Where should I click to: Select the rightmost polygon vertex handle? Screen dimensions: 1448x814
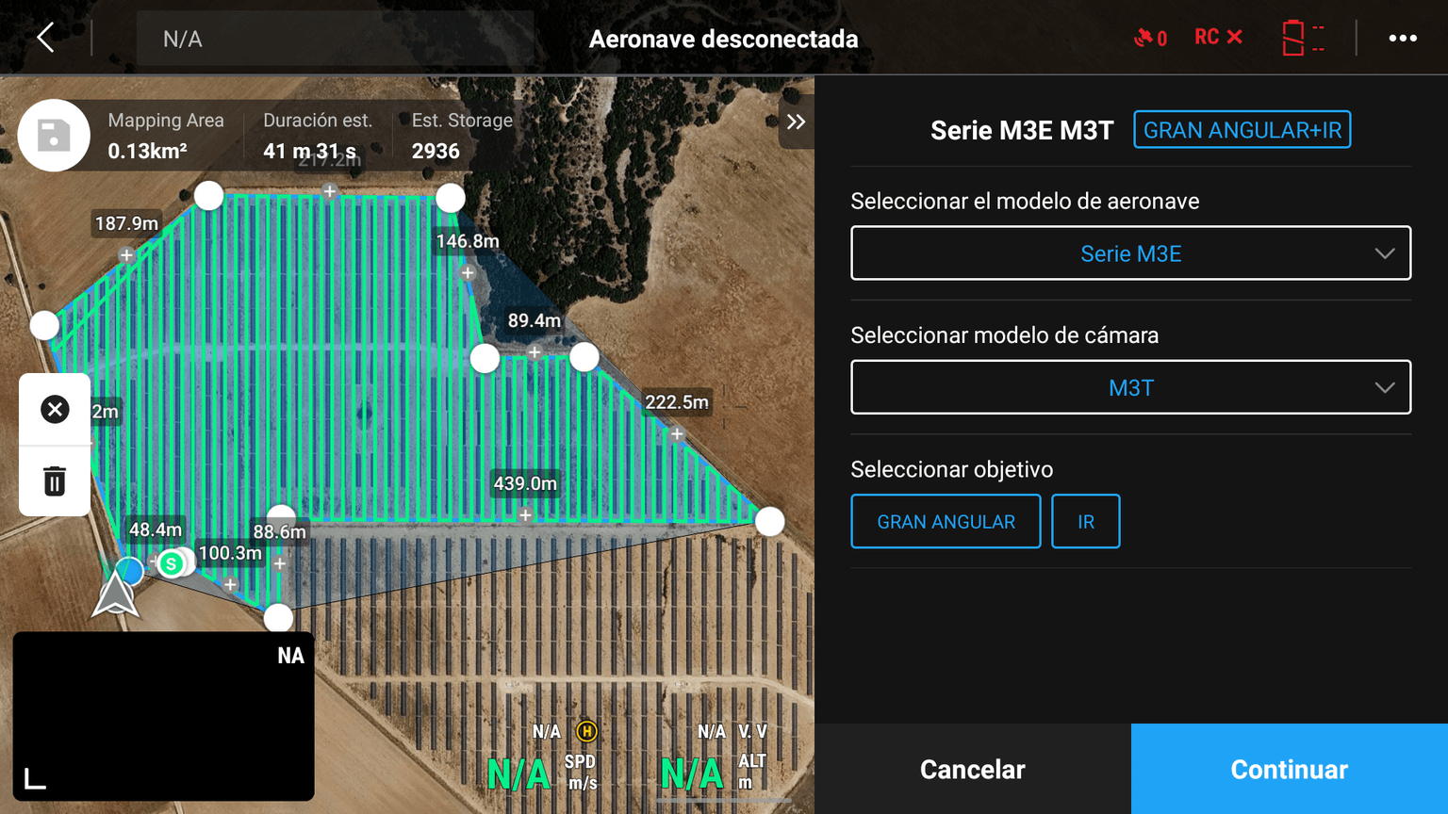pyautogui.click(x=770, y=521)
